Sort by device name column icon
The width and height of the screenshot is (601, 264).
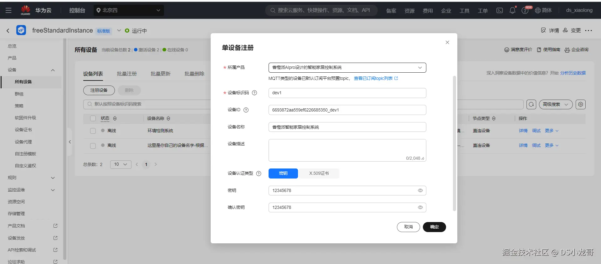168,118
